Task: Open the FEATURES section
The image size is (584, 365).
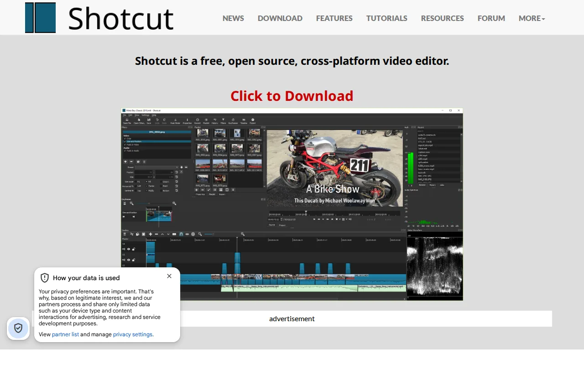Action: click(334, 18)
